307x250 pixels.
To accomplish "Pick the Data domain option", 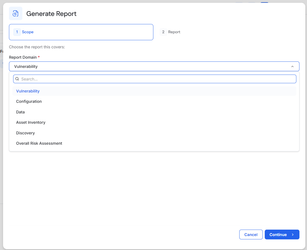I will pyautogui.click(x=154, y=112).
